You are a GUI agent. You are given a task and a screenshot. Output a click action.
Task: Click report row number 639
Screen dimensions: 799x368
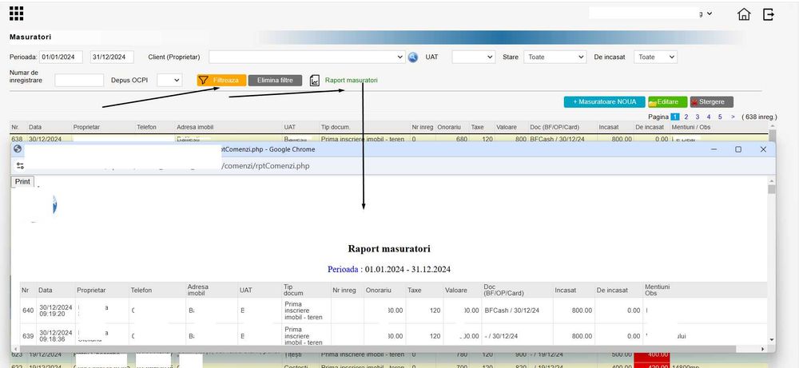(27, 336)
